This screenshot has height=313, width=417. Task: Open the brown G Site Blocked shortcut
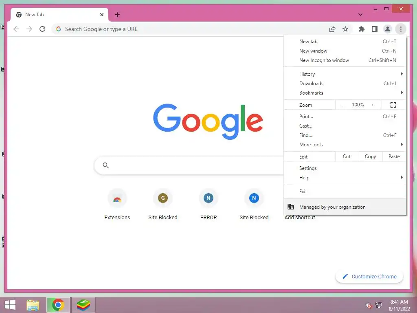point(163,204)
